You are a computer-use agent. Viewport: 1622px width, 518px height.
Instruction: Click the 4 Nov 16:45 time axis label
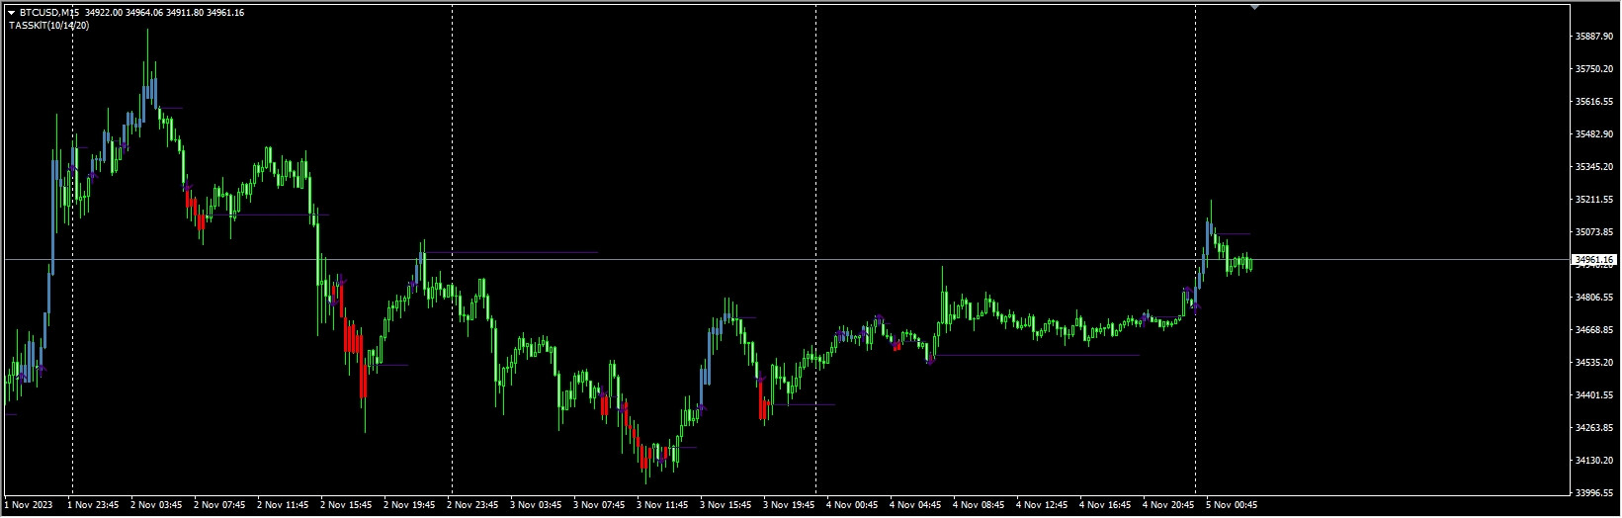(1106, 505)
